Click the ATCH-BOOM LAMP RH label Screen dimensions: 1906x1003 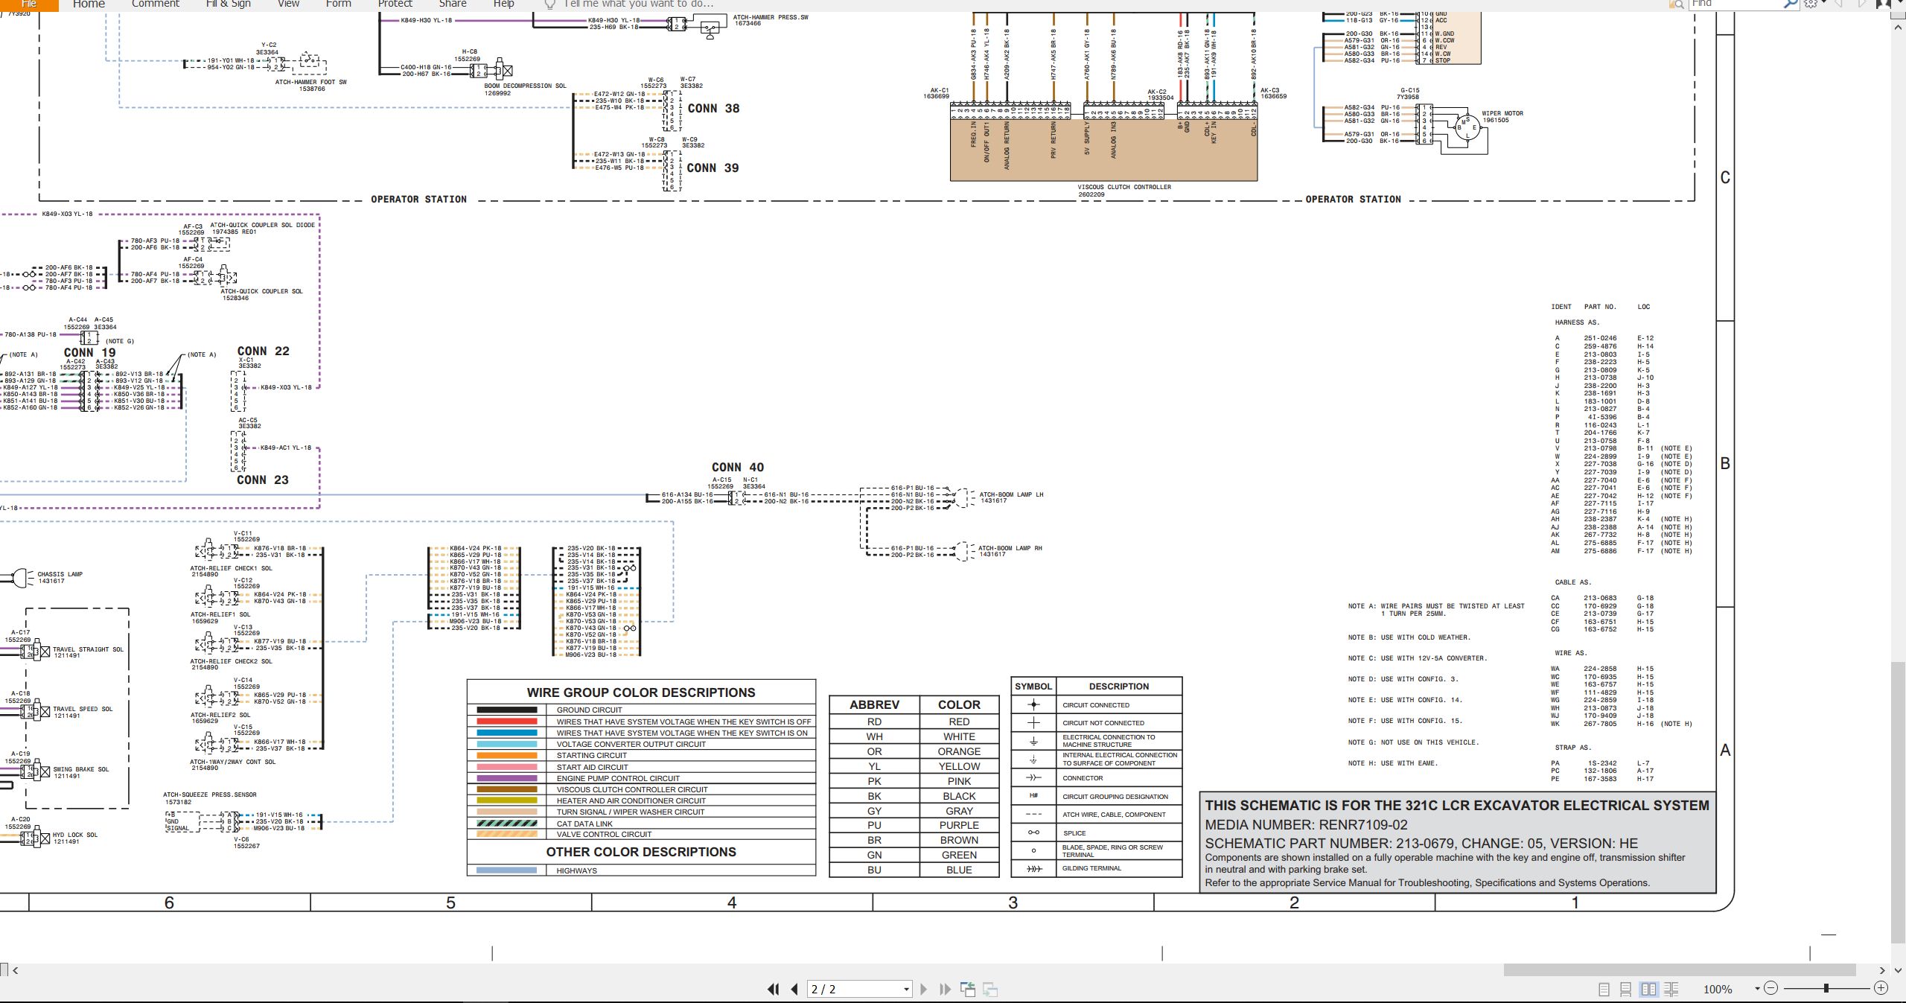(x=1010, y=548)
